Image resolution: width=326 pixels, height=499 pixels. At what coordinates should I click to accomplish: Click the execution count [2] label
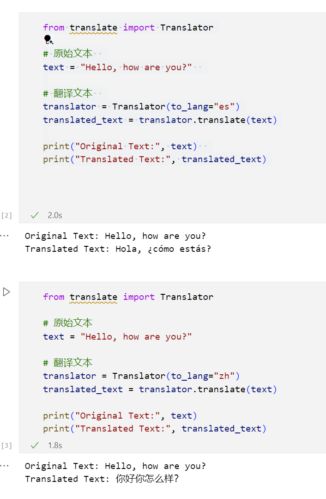pos(6,215)
